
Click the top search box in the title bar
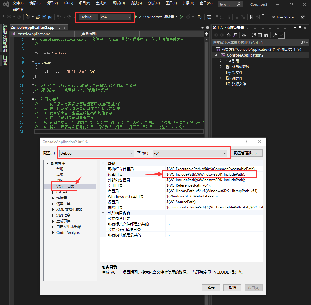coord(230,4)
